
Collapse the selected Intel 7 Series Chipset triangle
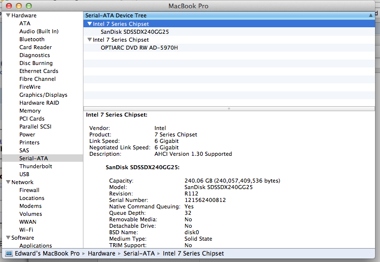90,24
